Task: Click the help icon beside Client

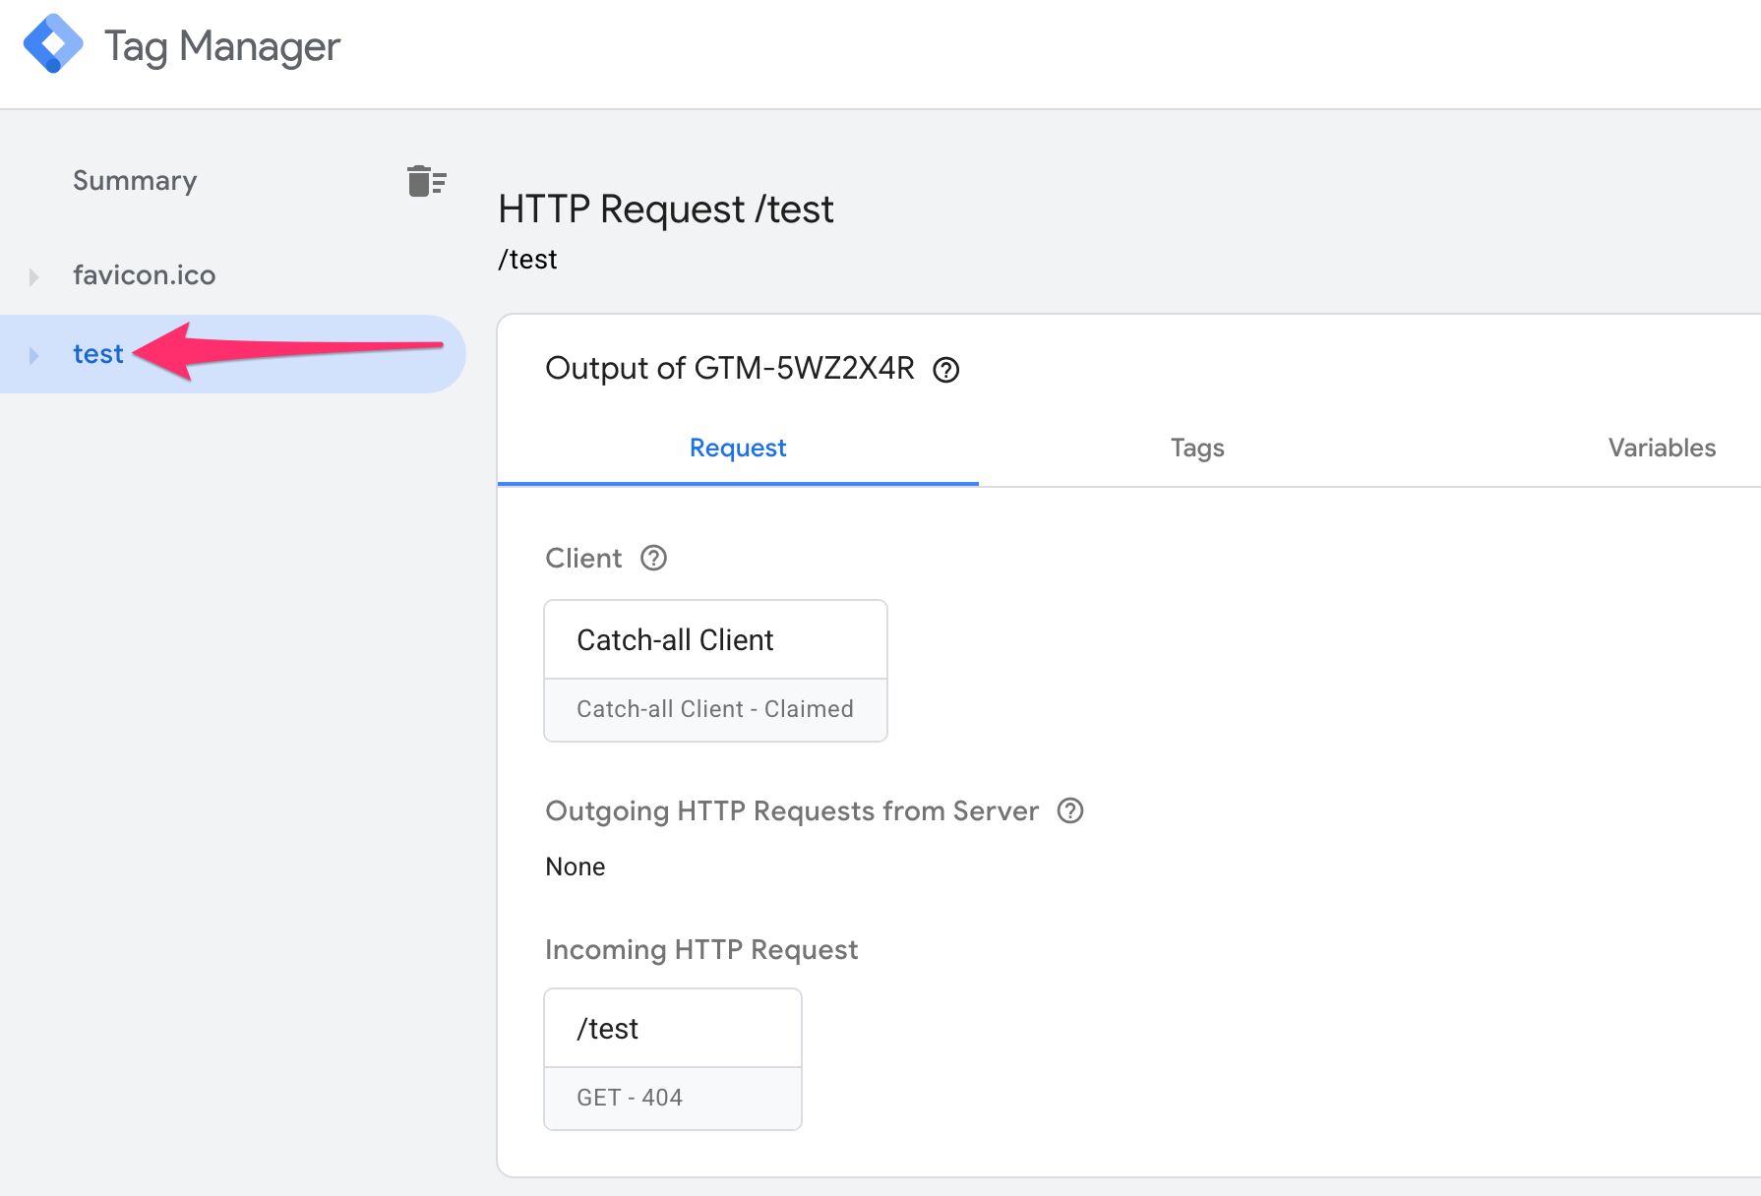Action: click(653, 559)
